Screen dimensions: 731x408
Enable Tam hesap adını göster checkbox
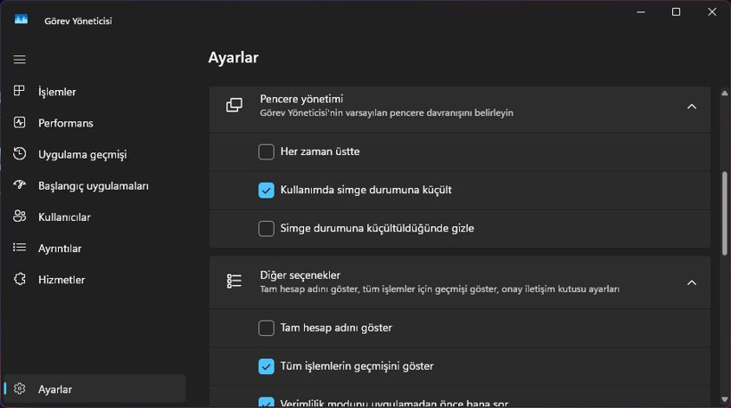tap(267, 328)
